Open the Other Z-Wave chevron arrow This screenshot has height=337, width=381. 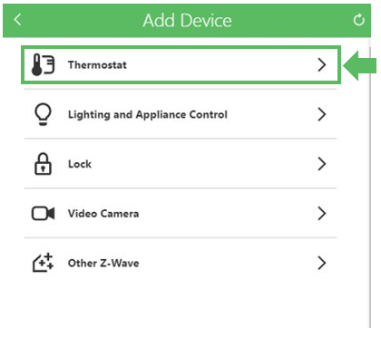[322, 263]
